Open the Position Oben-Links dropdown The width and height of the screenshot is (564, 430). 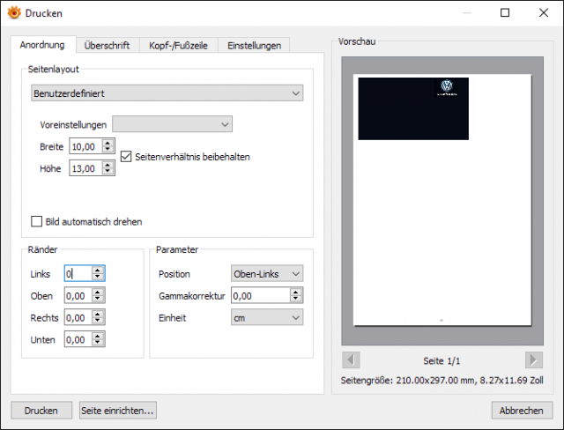(267, 274)
